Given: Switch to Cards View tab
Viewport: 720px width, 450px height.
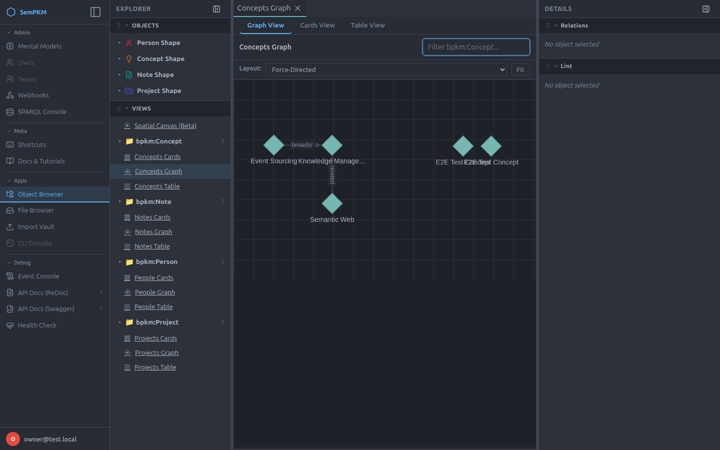Looking at the screenshot, I should (317, 25).
